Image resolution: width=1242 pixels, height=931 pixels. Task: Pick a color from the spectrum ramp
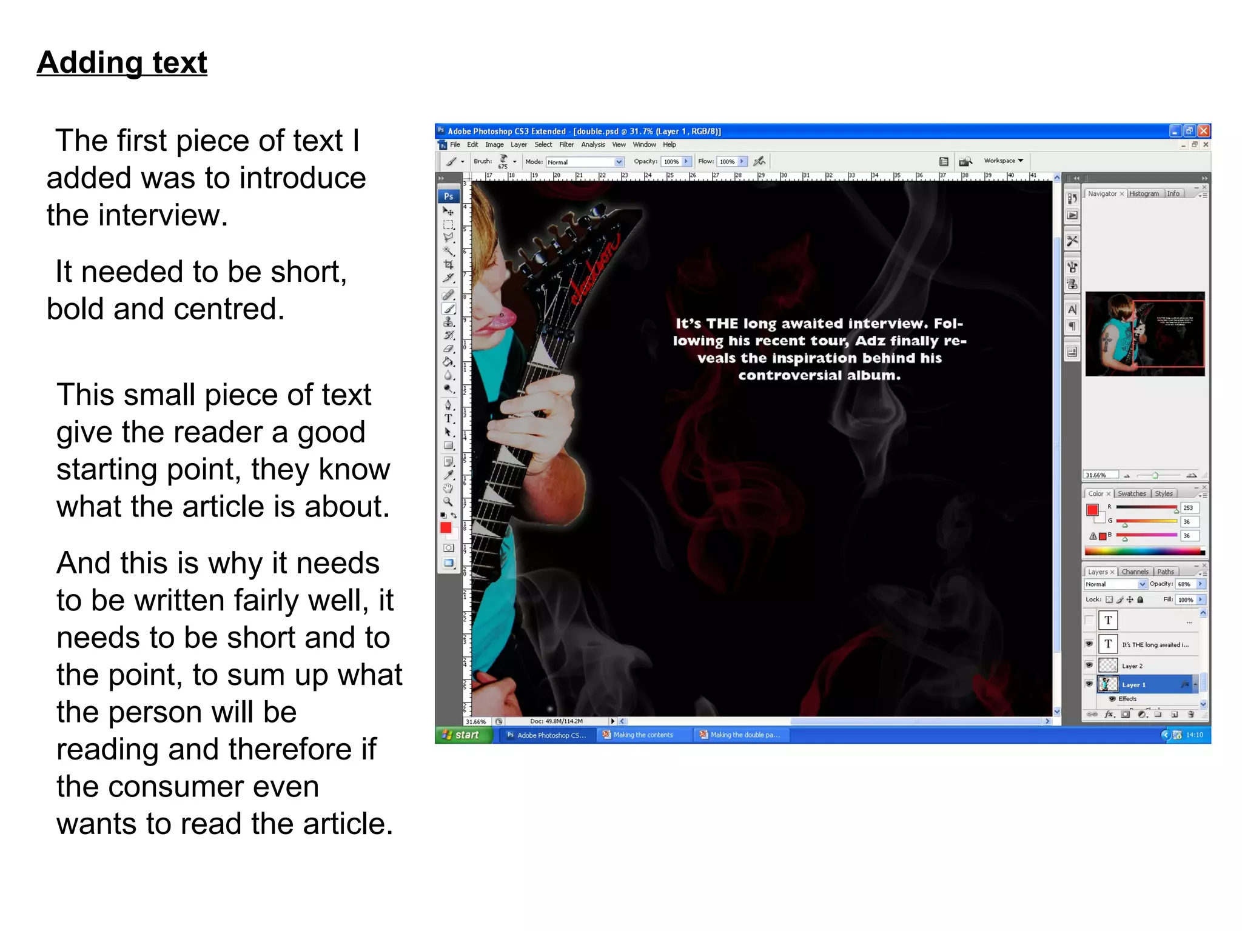tap(1144, 551)
